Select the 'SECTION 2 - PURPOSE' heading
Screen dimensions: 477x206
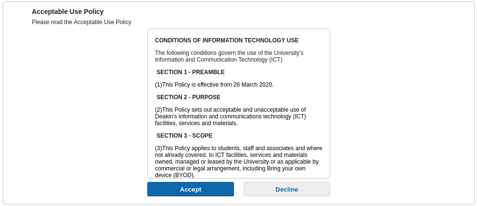188,97
